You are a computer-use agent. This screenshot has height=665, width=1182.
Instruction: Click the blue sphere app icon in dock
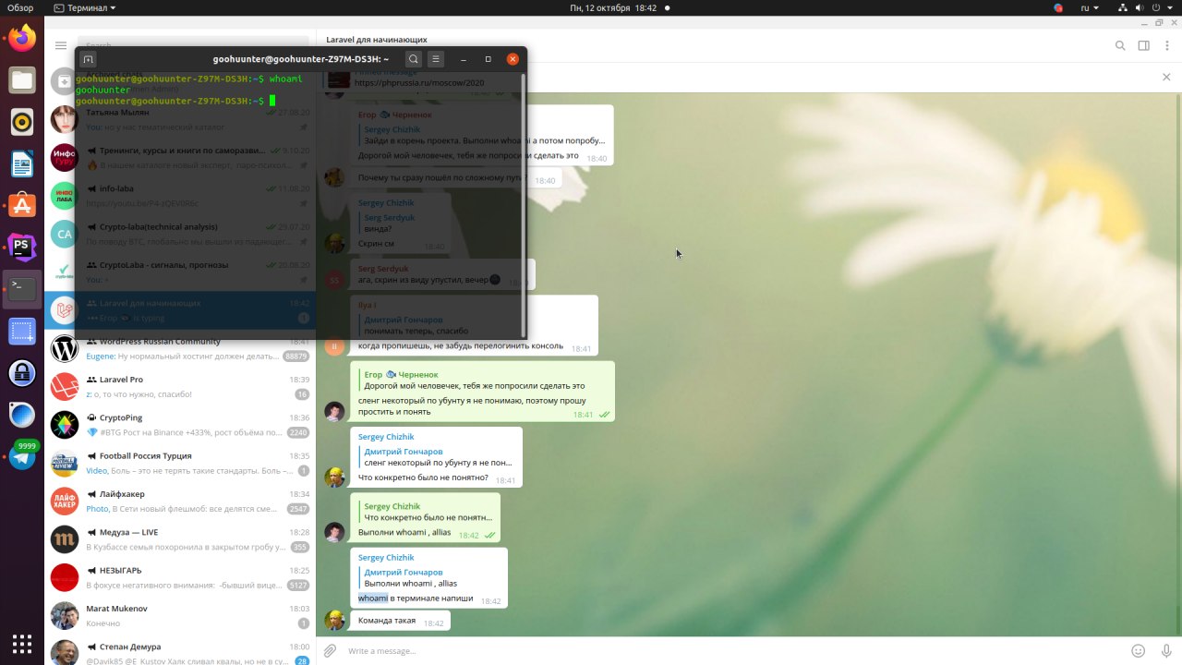coord(22,415)
